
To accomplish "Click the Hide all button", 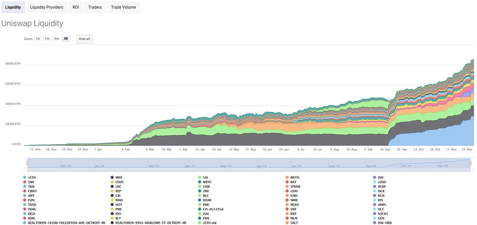I will pos(84,39).
